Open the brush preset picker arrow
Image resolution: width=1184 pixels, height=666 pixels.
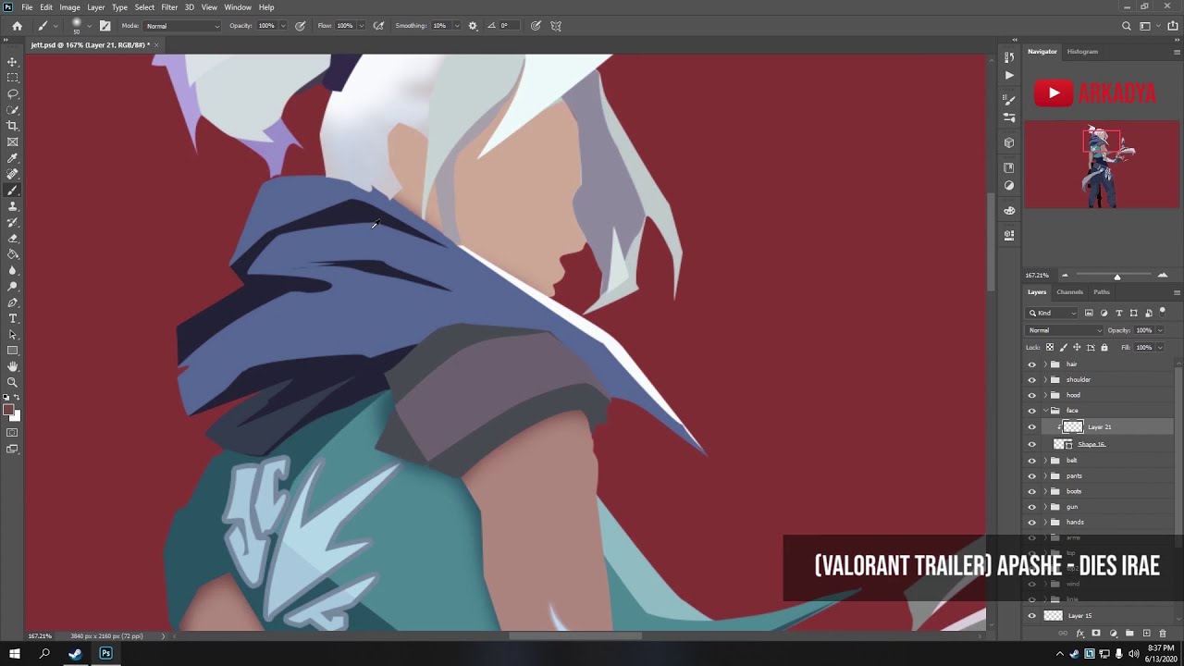pyautogui.click(x=90, y=26)
